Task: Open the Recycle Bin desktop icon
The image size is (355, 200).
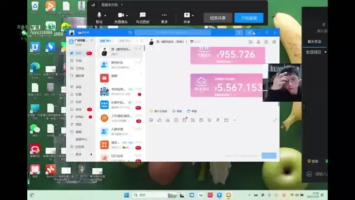Action: (x=35, y=7)
